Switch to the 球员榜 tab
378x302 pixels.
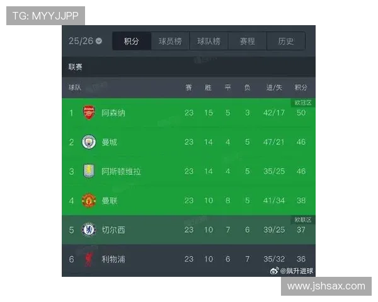click(x=170, y=42)
